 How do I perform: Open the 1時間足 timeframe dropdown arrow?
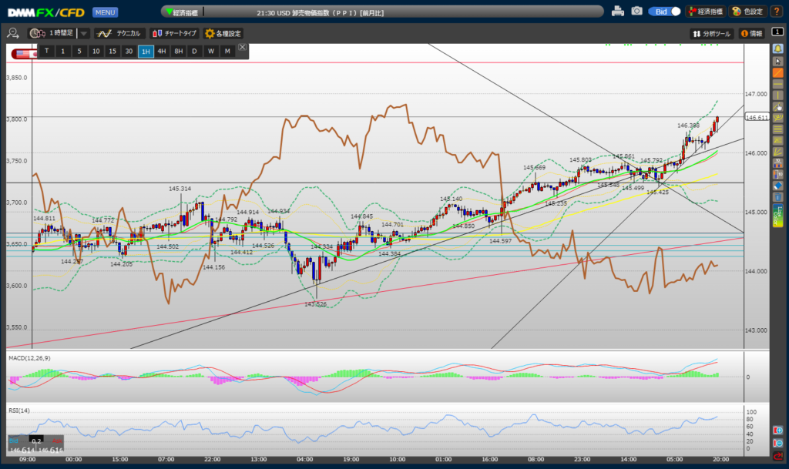tap(83, 34)
